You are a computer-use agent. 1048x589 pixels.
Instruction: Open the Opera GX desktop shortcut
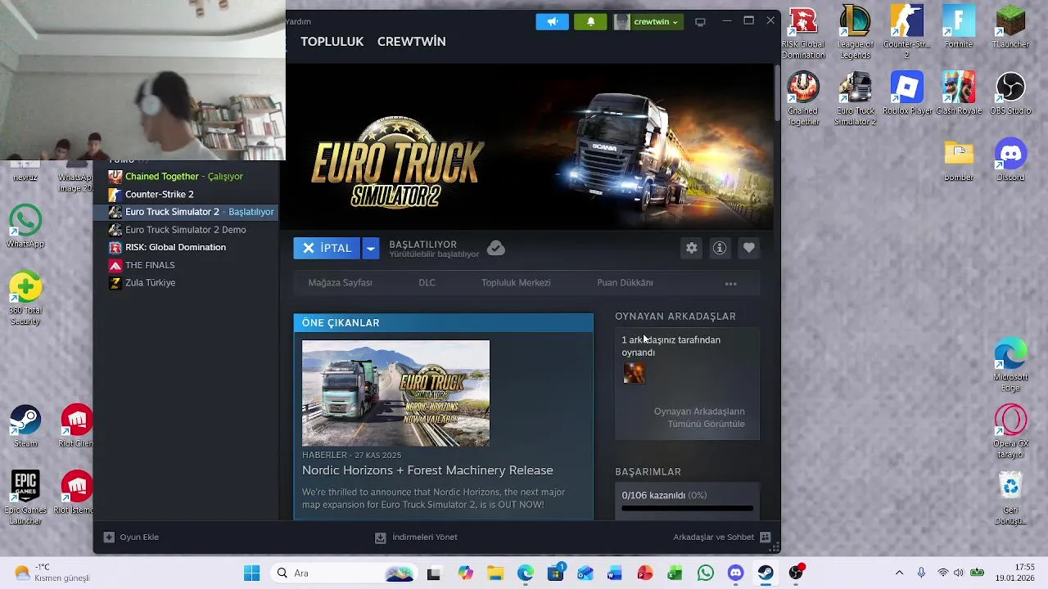pyautogui.click(x=1010, y=432)
